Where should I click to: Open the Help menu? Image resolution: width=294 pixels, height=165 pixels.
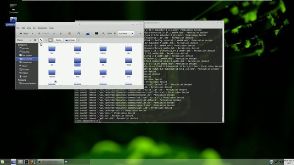pos(51,28)
